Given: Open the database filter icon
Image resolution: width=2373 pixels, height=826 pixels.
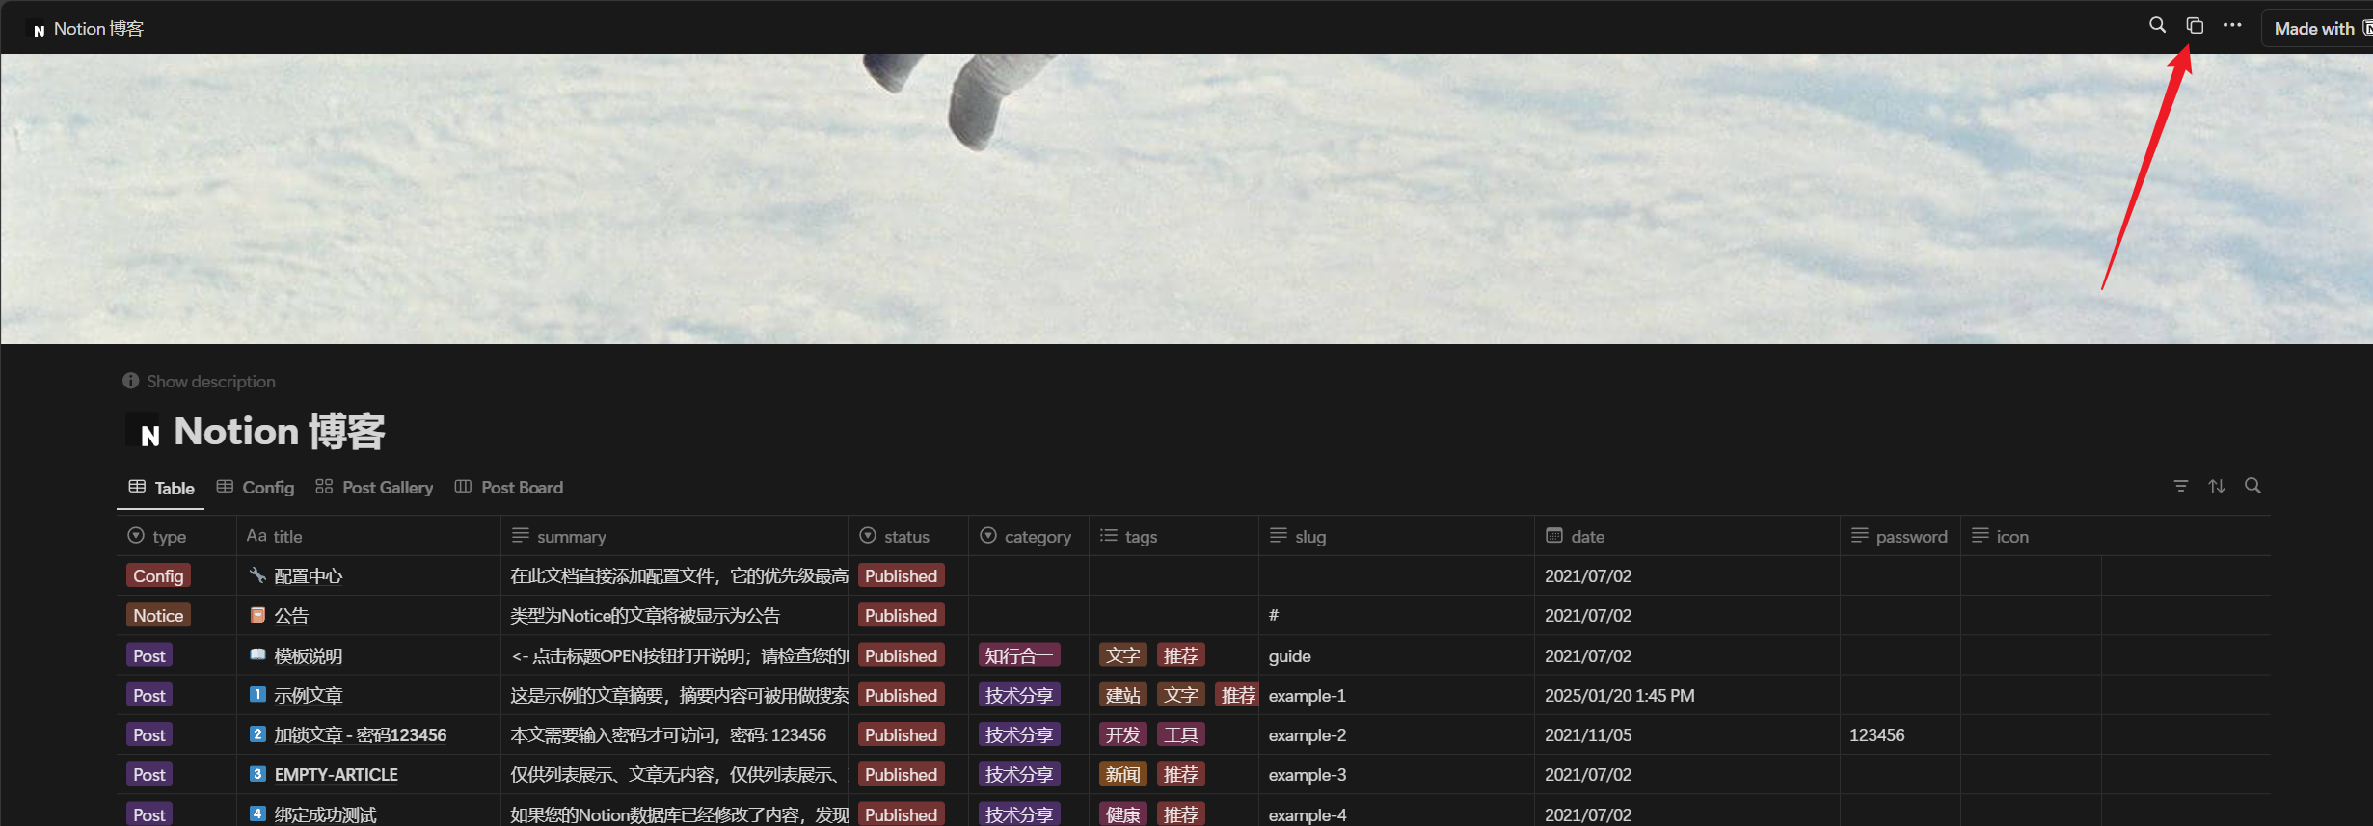Looking at the screenshot, I should click(x=2181, y=486).
